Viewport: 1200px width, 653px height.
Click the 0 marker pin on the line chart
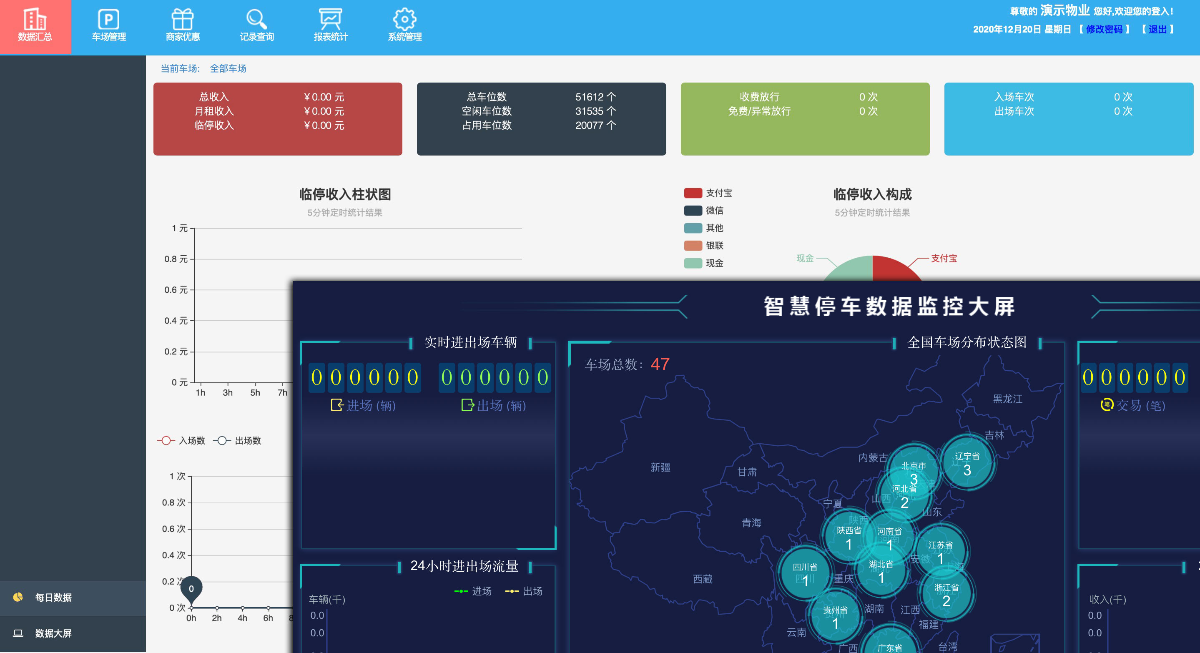(x=191, y=589)
